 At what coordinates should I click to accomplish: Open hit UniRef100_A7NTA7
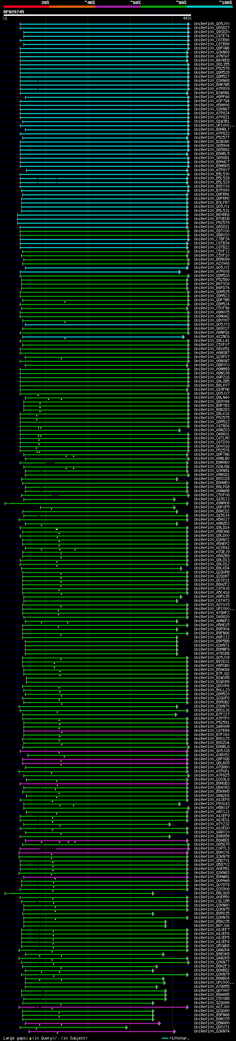(x=211, y=56)
